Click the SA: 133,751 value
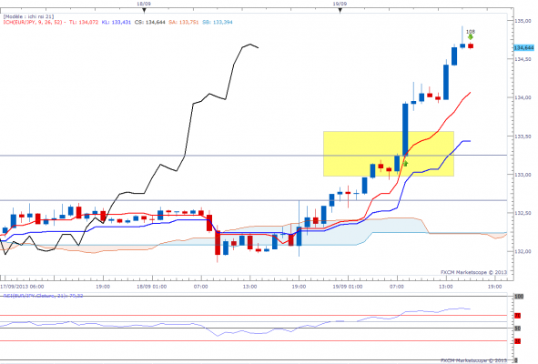The height and width of the screenshot is (364, 538). 184,23
